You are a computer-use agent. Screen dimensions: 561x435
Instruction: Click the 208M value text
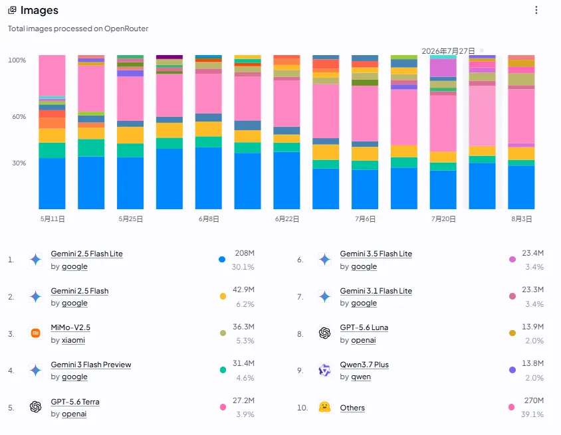pyautogui.click(x=245, y=253)
